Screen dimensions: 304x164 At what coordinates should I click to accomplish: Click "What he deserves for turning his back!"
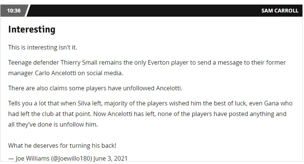click(62, 145)
